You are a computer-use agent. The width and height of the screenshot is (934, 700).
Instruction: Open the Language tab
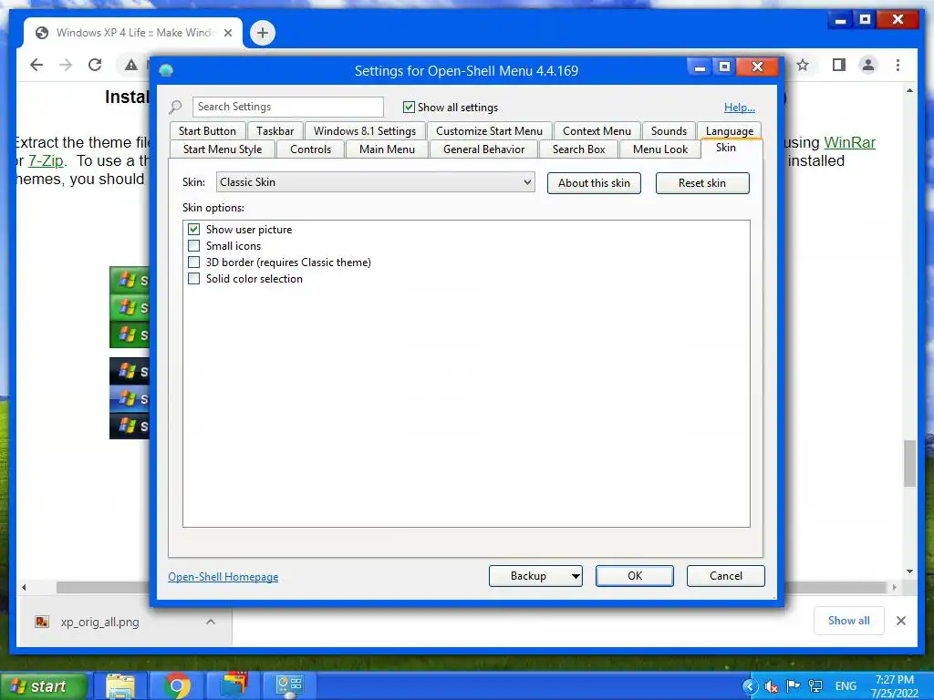[x=730, y=131]
